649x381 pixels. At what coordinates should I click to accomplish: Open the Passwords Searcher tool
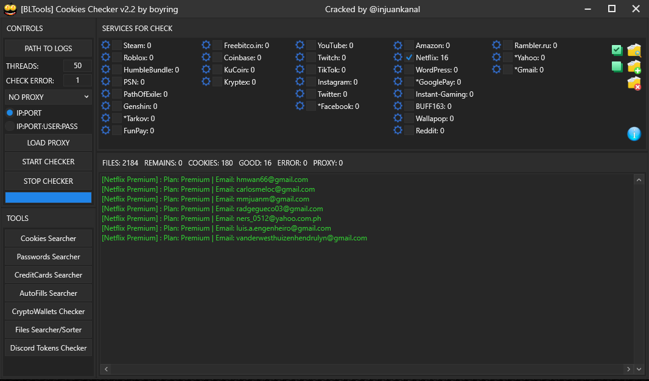coord(49,256)
